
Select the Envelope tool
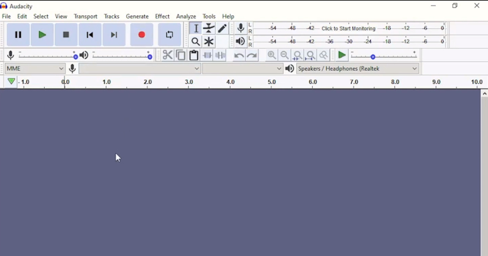click(x=209, y=28)
